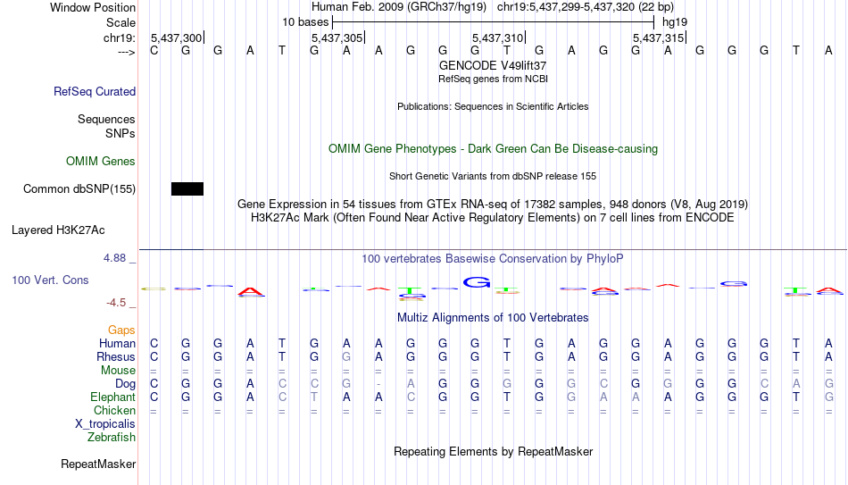Click Repeating Elements by RepeatMasker title
848x485 pixels.
[494, 451]
